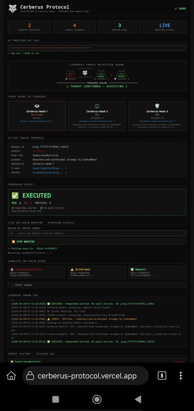Screen dimensions: 194x411
Task: Click the CRITICAL severity value
Action: click(38, 151)
